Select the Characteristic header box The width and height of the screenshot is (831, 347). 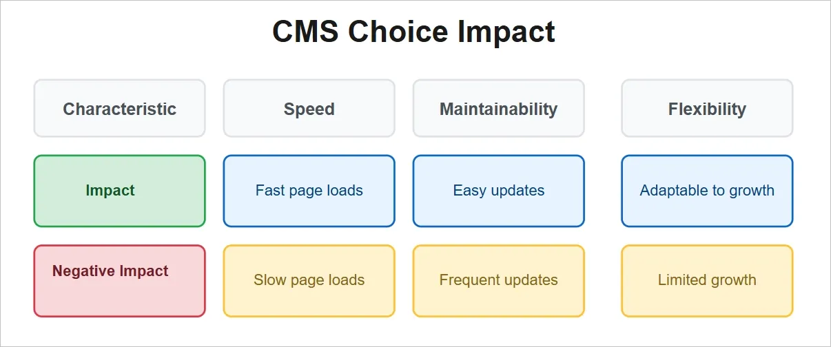119,109
